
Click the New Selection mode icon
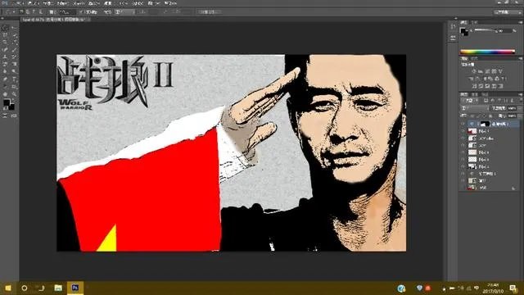coord(21,12)
